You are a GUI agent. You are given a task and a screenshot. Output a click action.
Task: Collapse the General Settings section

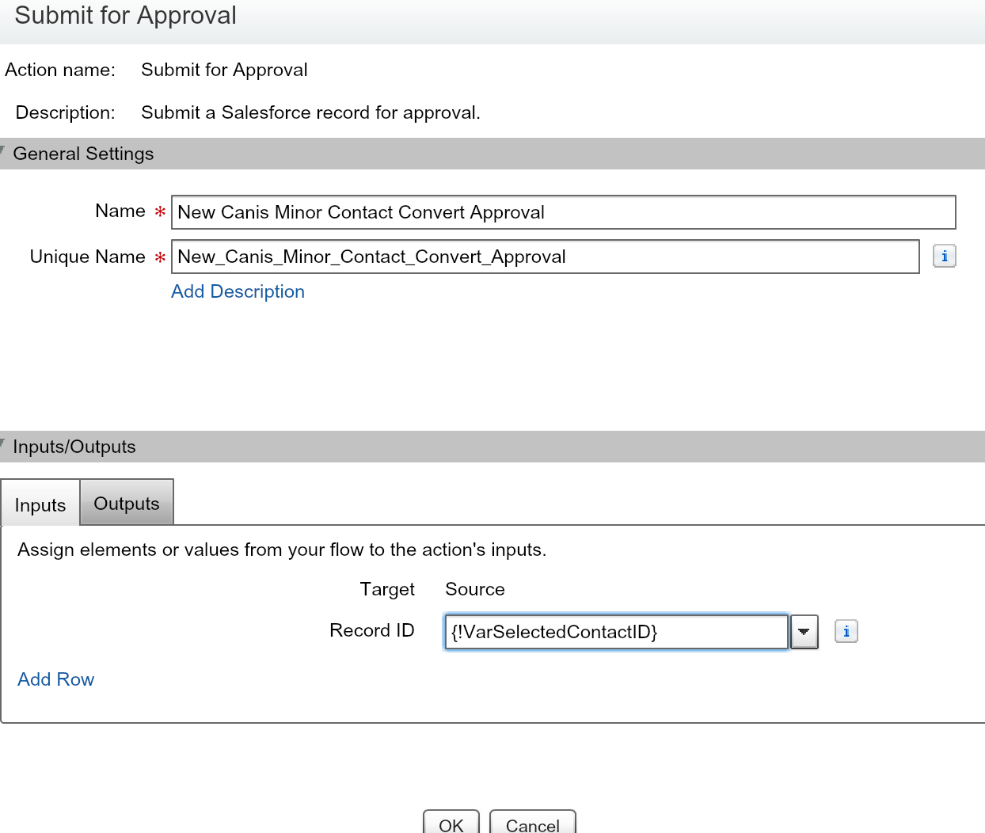4,150
